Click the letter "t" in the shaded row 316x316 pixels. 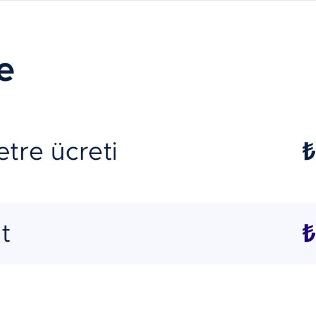5,234
